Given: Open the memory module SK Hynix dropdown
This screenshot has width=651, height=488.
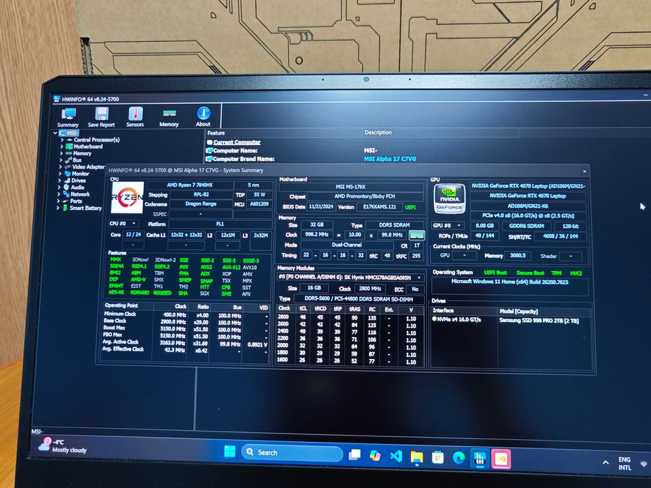Looking at the screenshot, I should (x=351, y=277).
